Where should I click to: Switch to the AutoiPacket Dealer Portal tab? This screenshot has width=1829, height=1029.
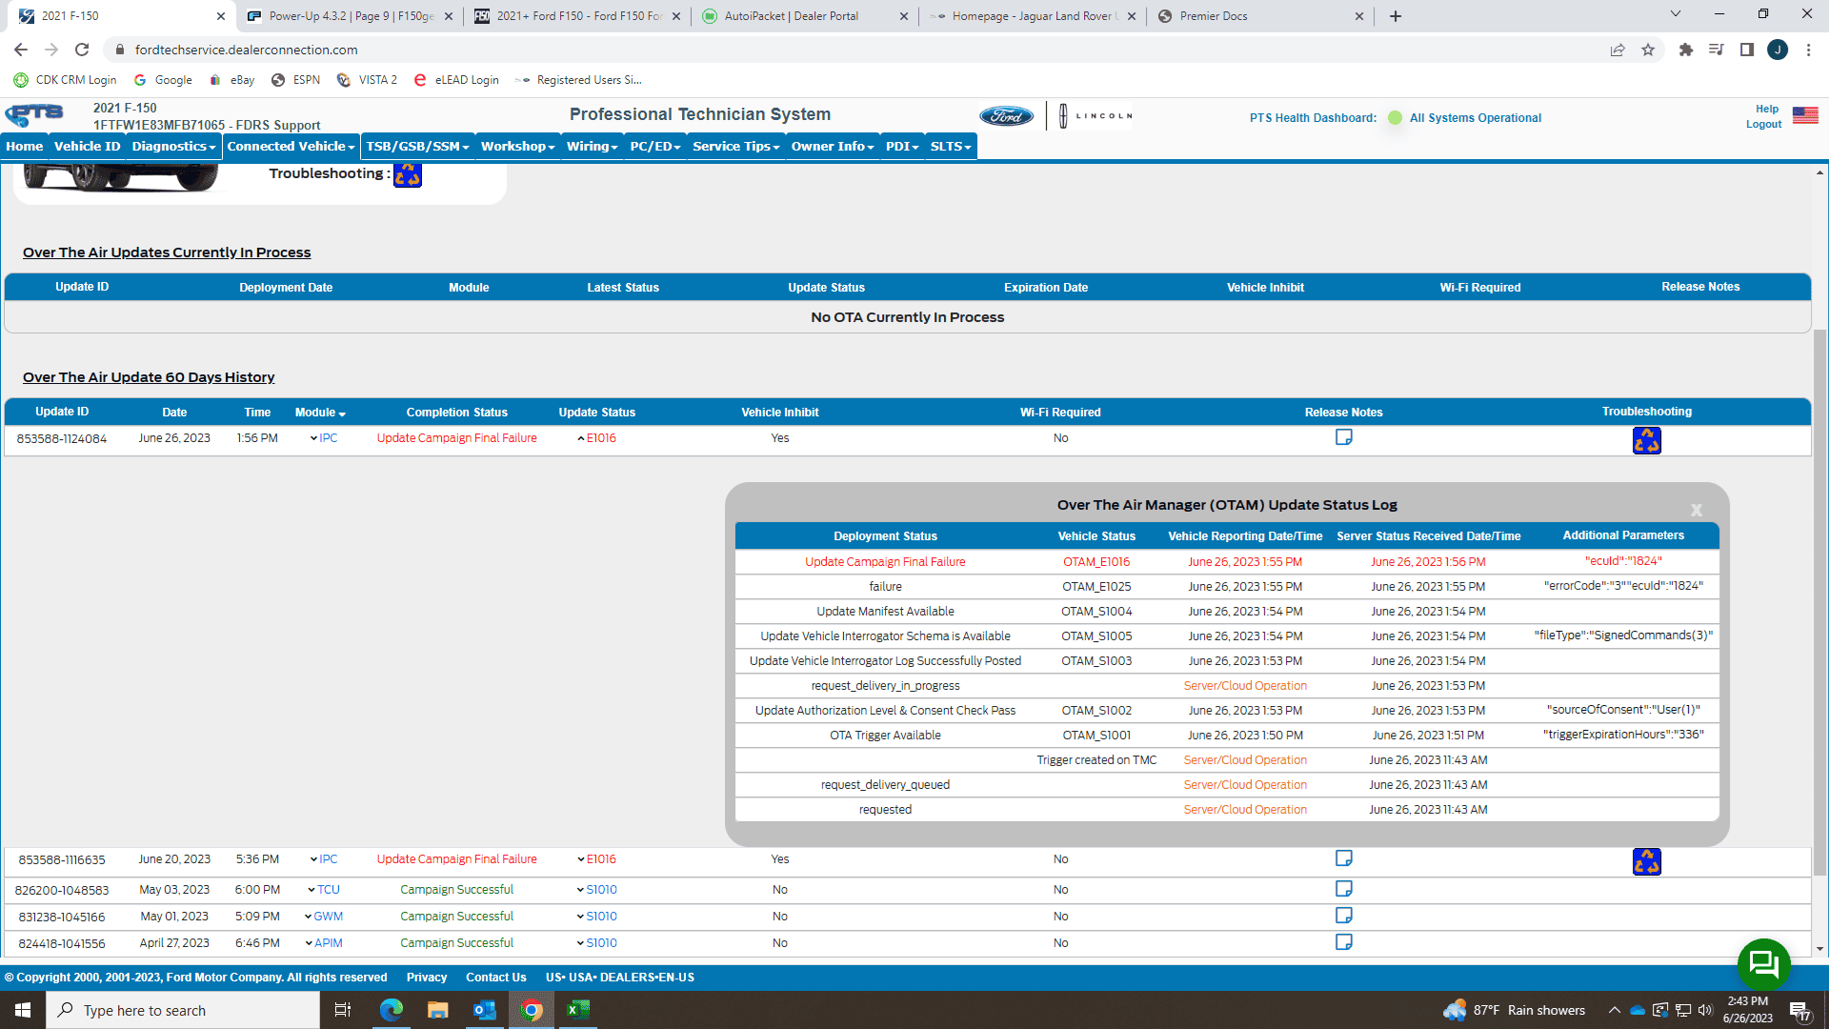(791, 16)
